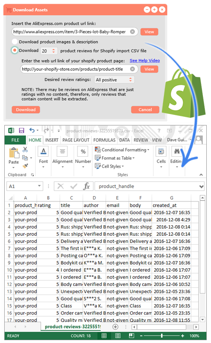Click the Editing binoculars icon
Screen dimensions: 211x343
[177, 152]
